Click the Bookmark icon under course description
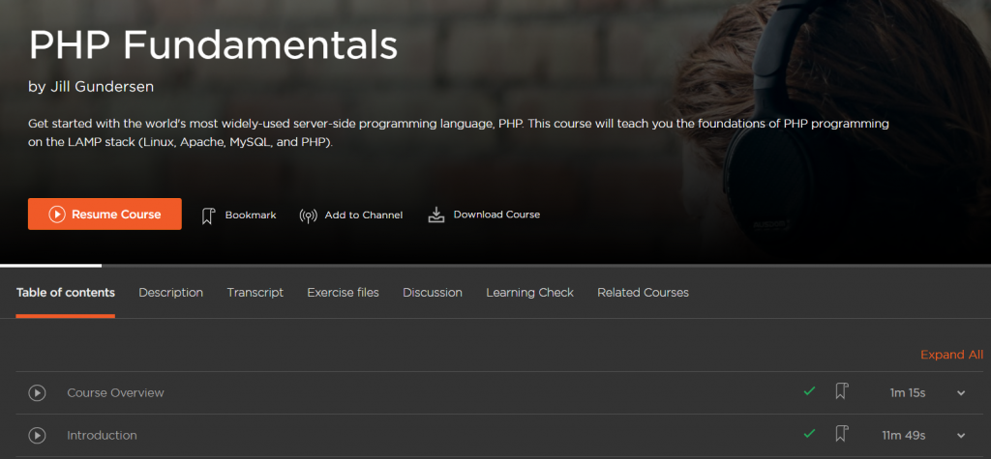991x459 pixels. tap(208, 215)
